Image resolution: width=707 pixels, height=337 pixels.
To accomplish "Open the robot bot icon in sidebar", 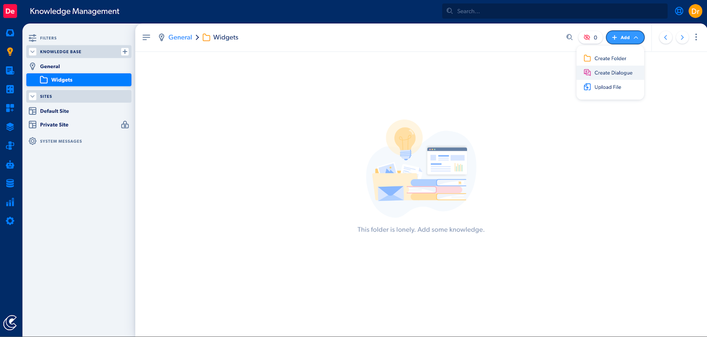I will 10,165.
